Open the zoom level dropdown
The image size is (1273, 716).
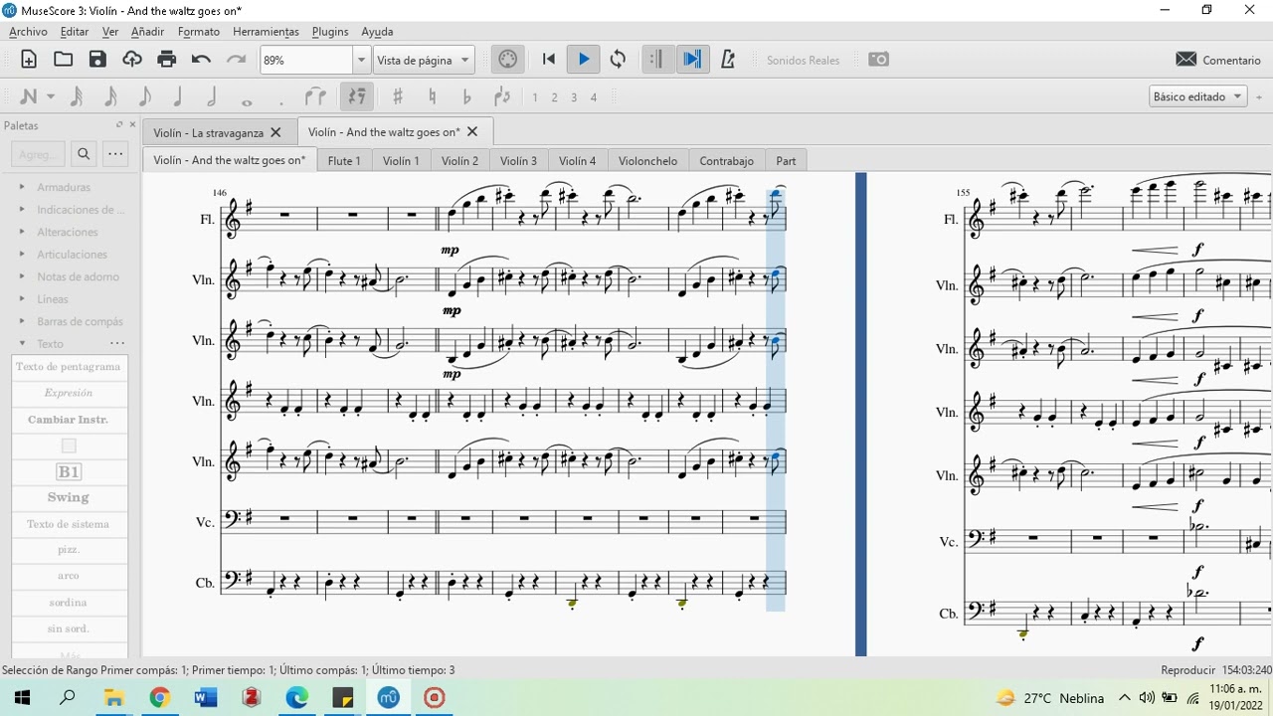pyautogui.click(x=362, y=60)
